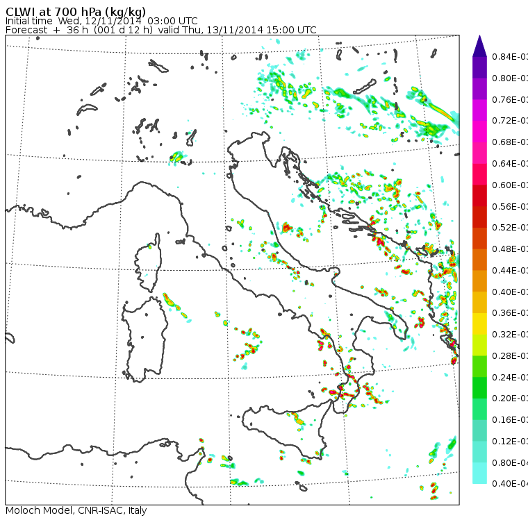Select the magenta swatch between 0.72E-03 and 0.76E-03
528x520 pixels.
point(479,110)
